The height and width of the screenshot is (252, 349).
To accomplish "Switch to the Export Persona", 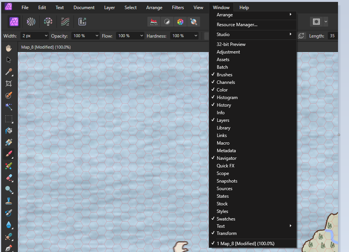I will click(x=82, y=22).
